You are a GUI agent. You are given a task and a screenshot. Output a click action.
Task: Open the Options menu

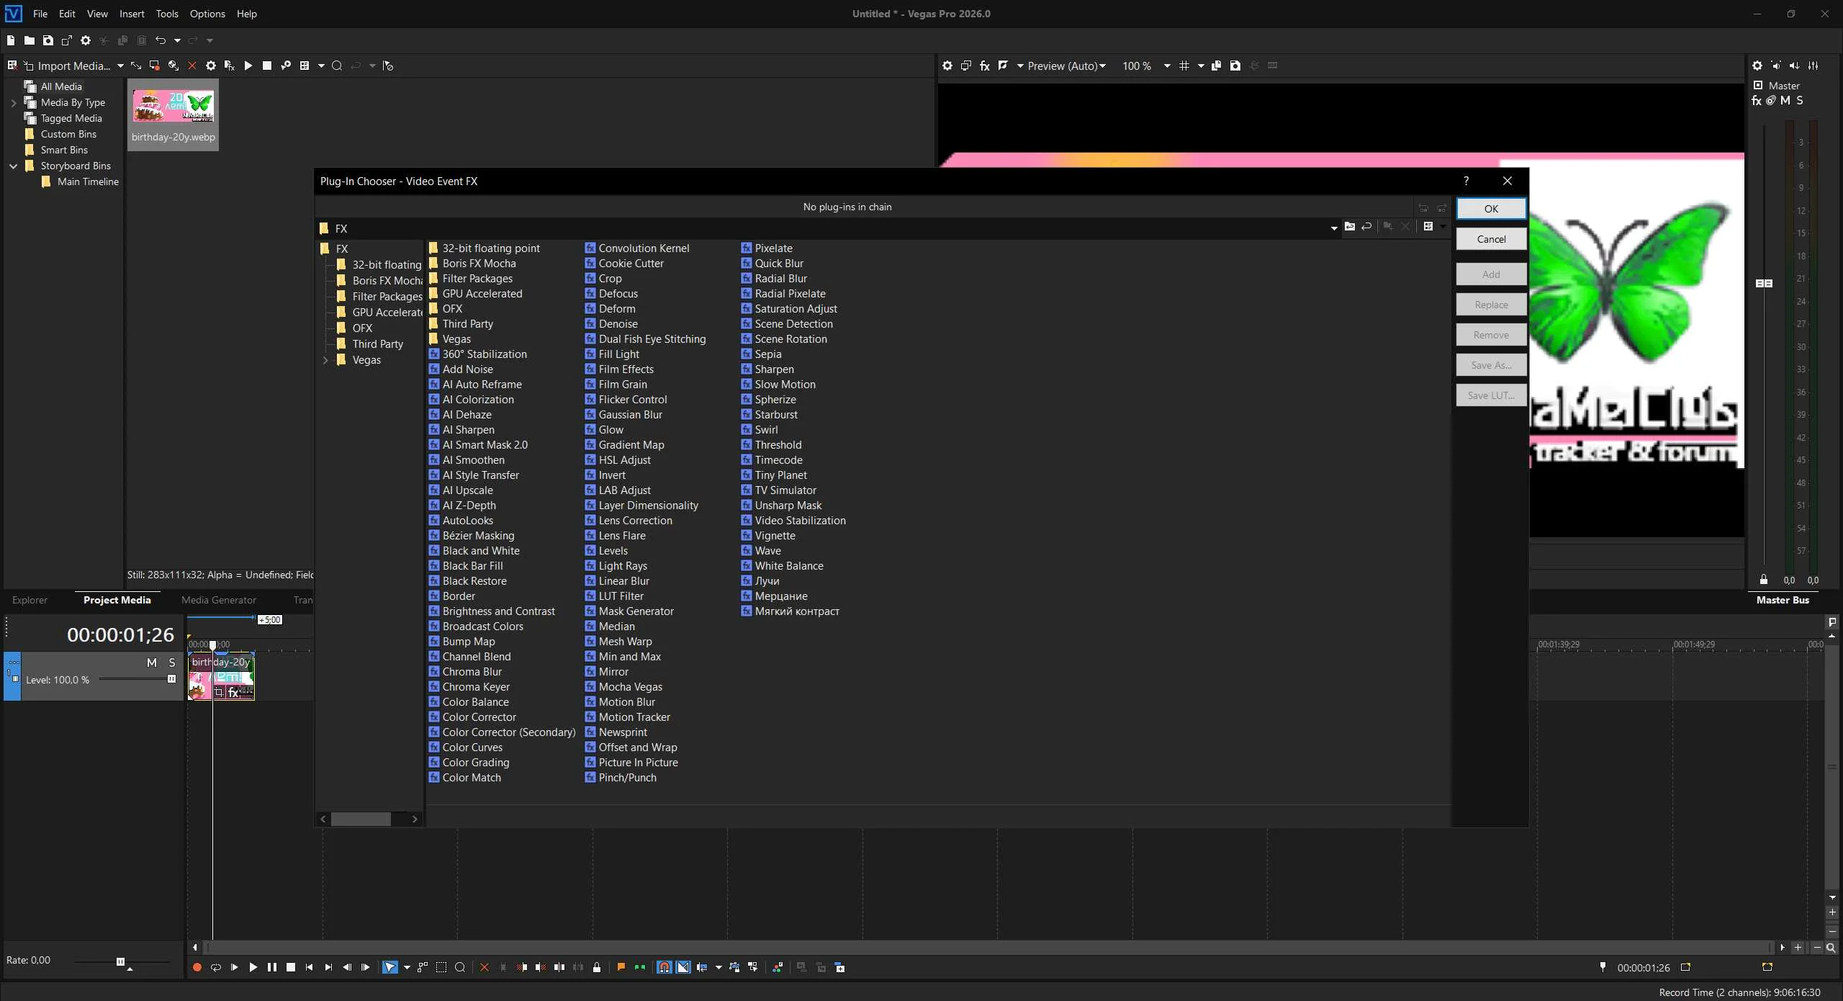(207, 14)
